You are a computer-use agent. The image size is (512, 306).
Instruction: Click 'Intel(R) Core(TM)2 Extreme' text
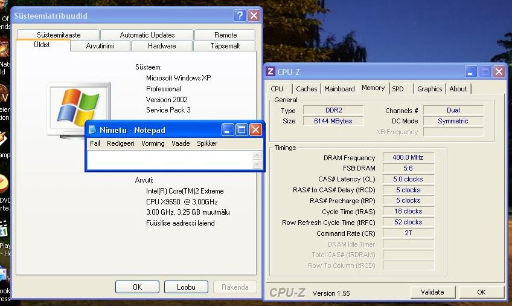pyautogui.click(x=185, y=191)
